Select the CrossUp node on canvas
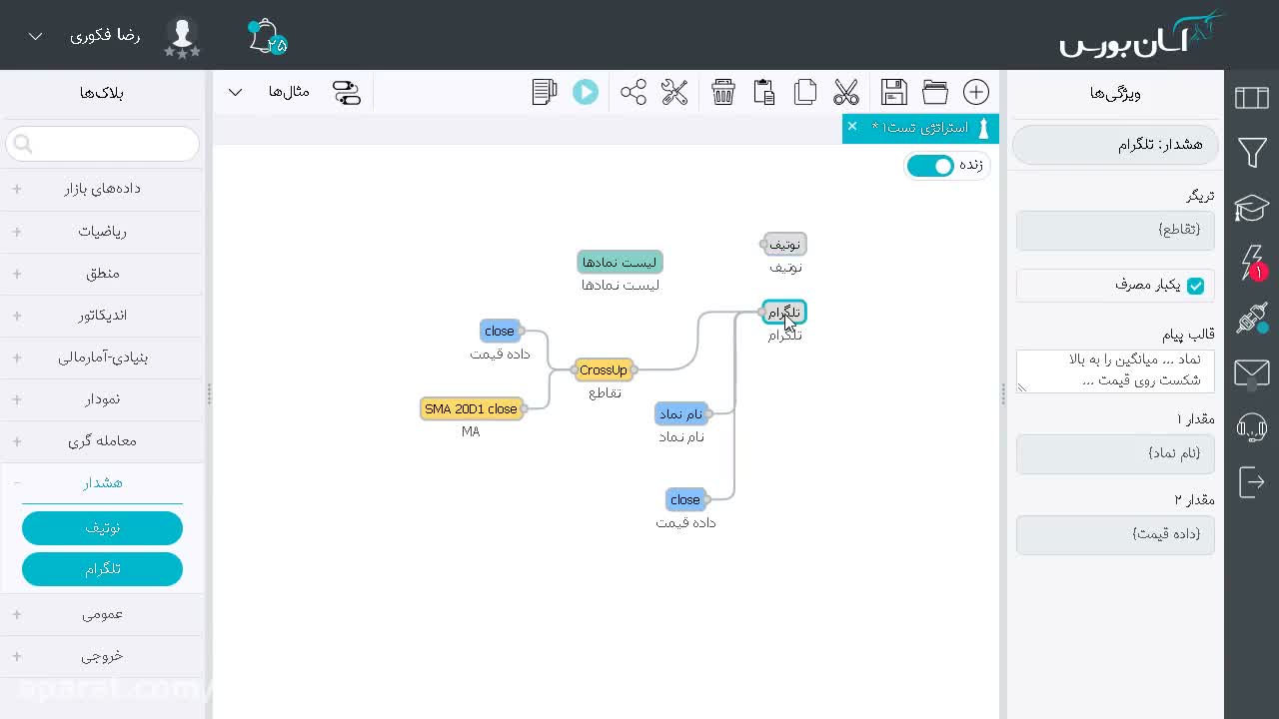The image size is (1279, 719). (x=604, y=369)
